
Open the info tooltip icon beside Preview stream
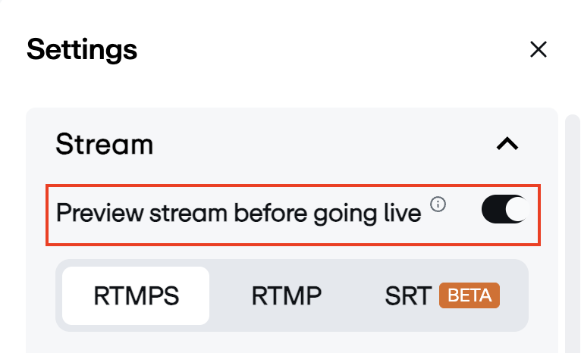pyautogui.click(x=438, y=204)
